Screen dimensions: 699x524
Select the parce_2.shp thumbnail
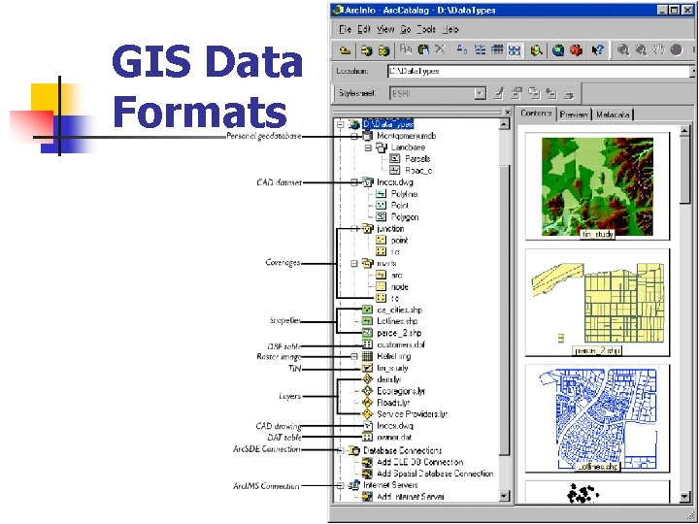597,303
